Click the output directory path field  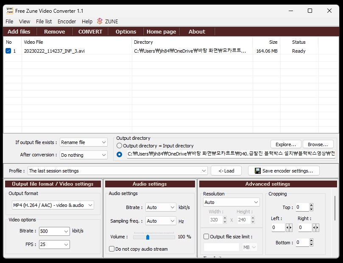click(231, 154)
